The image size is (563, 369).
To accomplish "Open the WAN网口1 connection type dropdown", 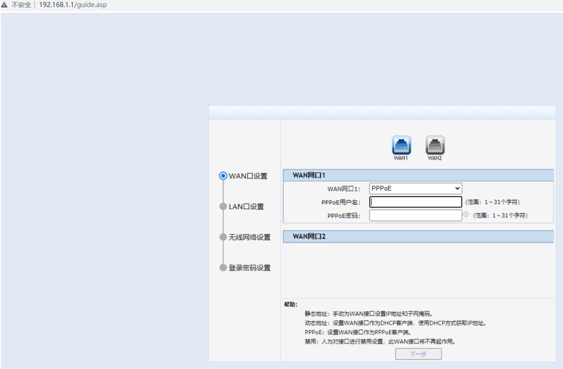I will pyautogui.click(x=415, y=189).
